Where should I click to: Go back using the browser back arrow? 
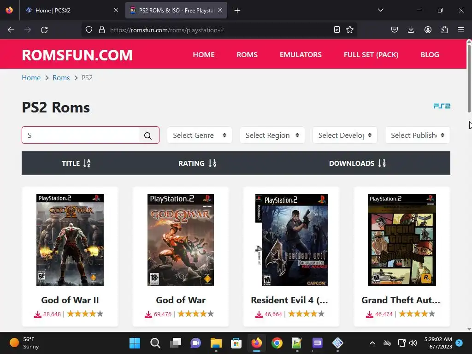(11, 30)
